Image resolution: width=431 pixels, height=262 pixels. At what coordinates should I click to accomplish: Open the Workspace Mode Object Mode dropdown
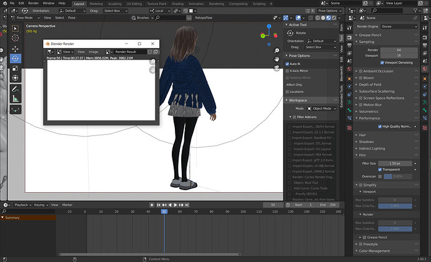(x=322, y=109)
